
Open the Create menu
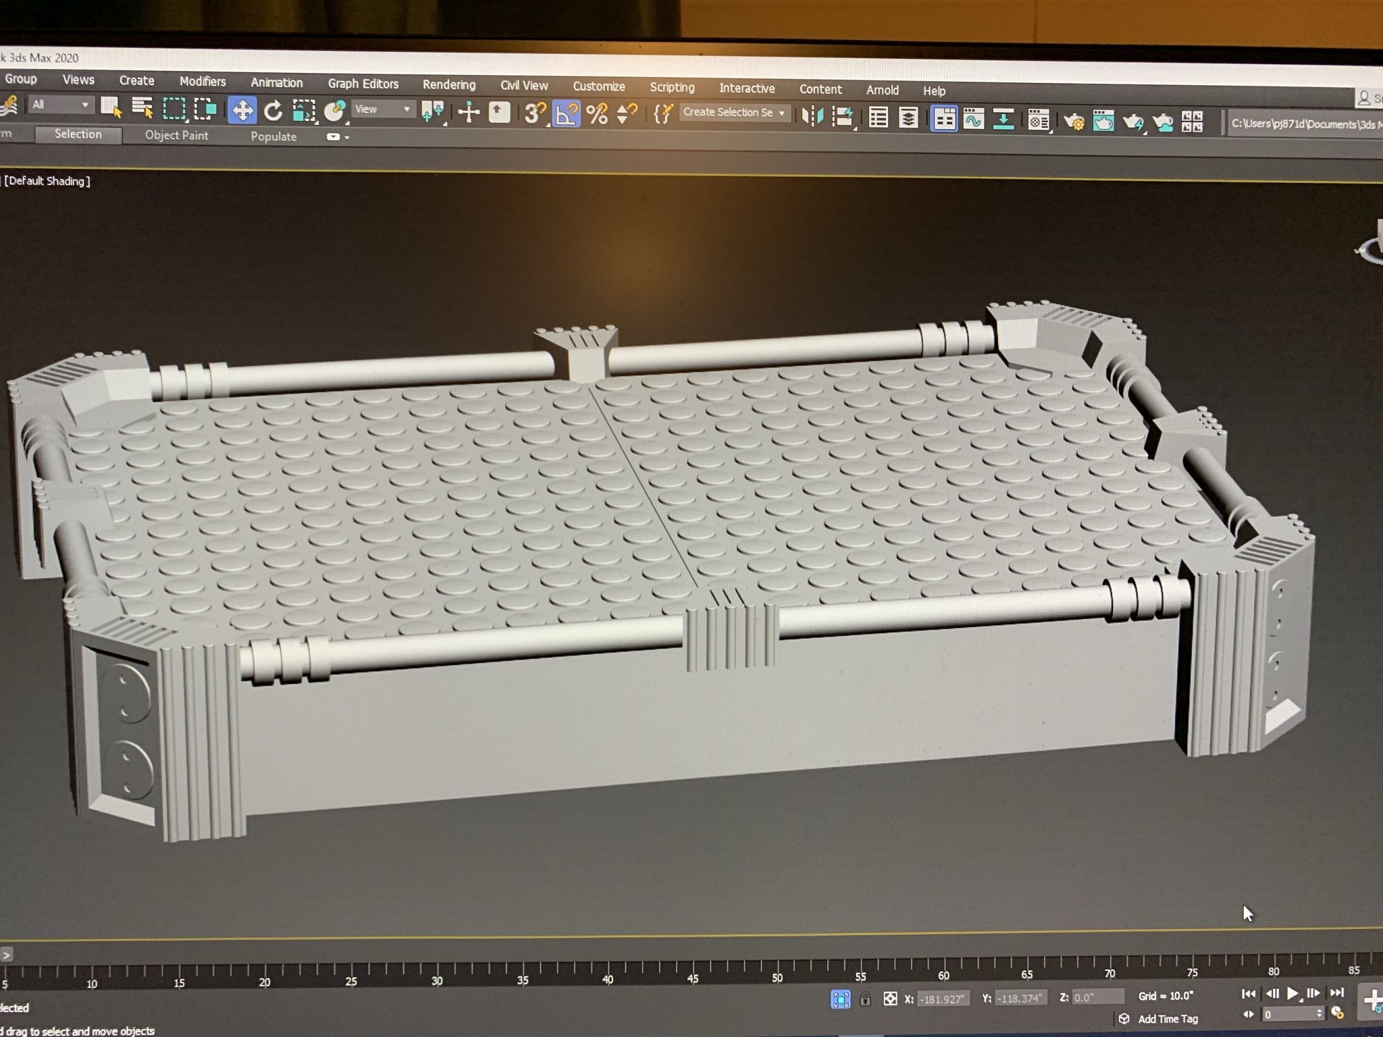(136, 80)
